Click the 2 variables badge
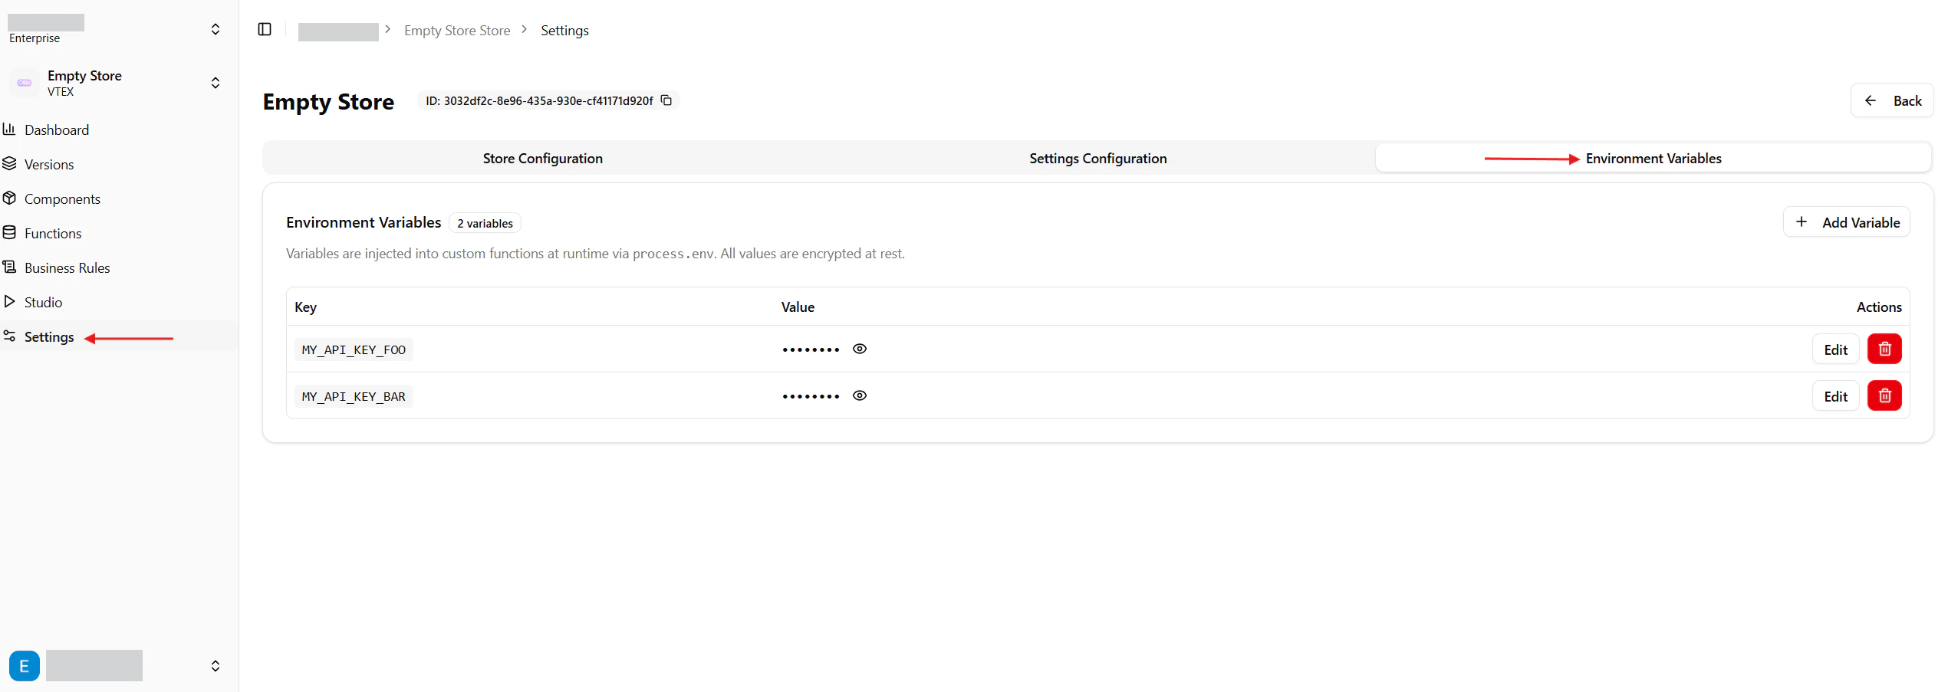The width and height of the screenshot is (1948, 692). coord(485,223)
